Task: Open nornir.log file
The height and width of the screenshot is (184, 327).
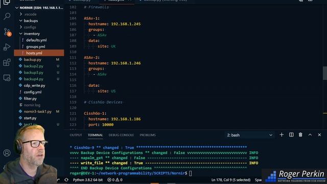Action: point(39,105)
